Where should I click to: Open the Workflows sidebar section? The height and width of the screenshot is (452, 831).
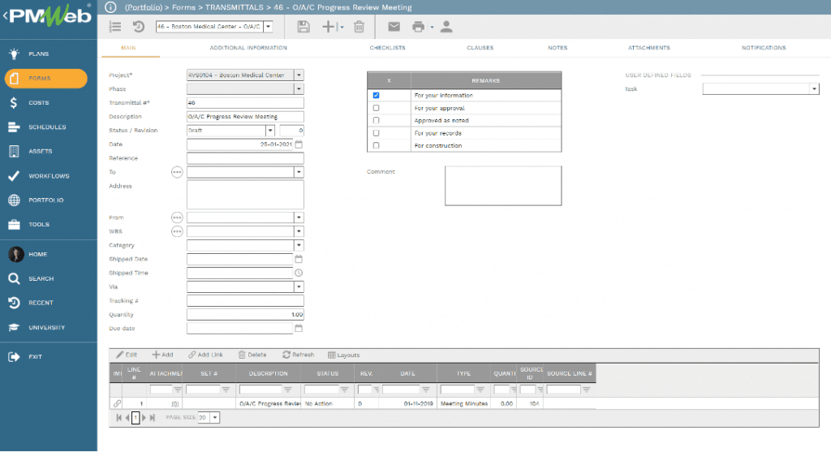[x=38, y=176]
